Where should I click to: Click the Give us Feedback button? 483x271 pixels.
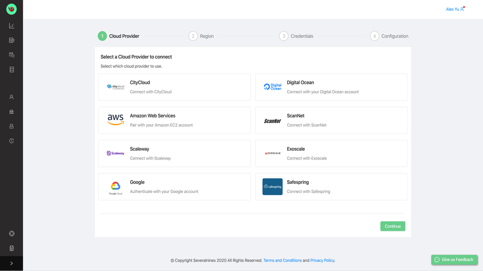point(454,260)
